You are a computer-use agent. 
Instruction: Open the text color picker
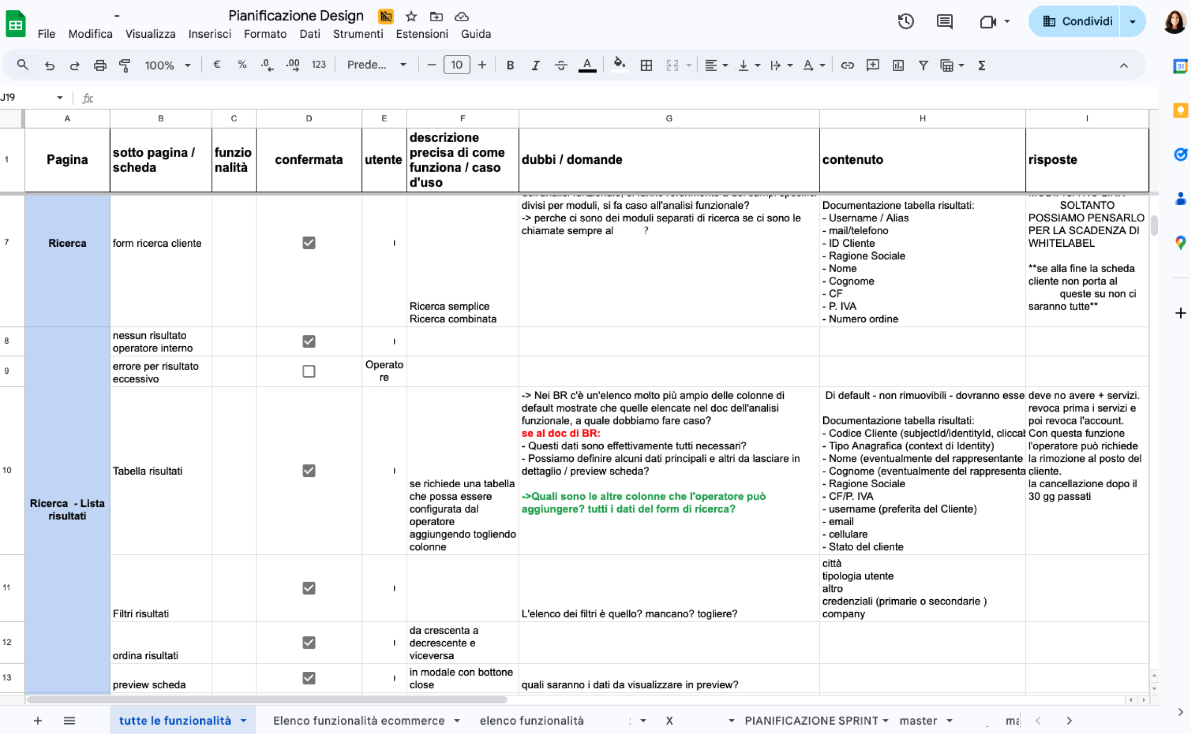click(x=587, y=65)
